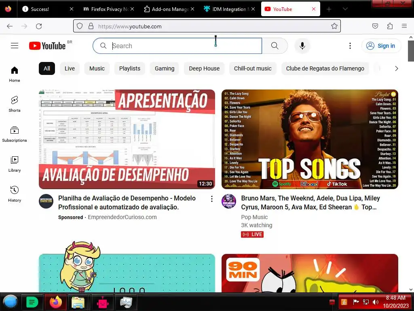Start voice search with the microphone
Viewport: 414px width, 311px height.
coord(302,46)
